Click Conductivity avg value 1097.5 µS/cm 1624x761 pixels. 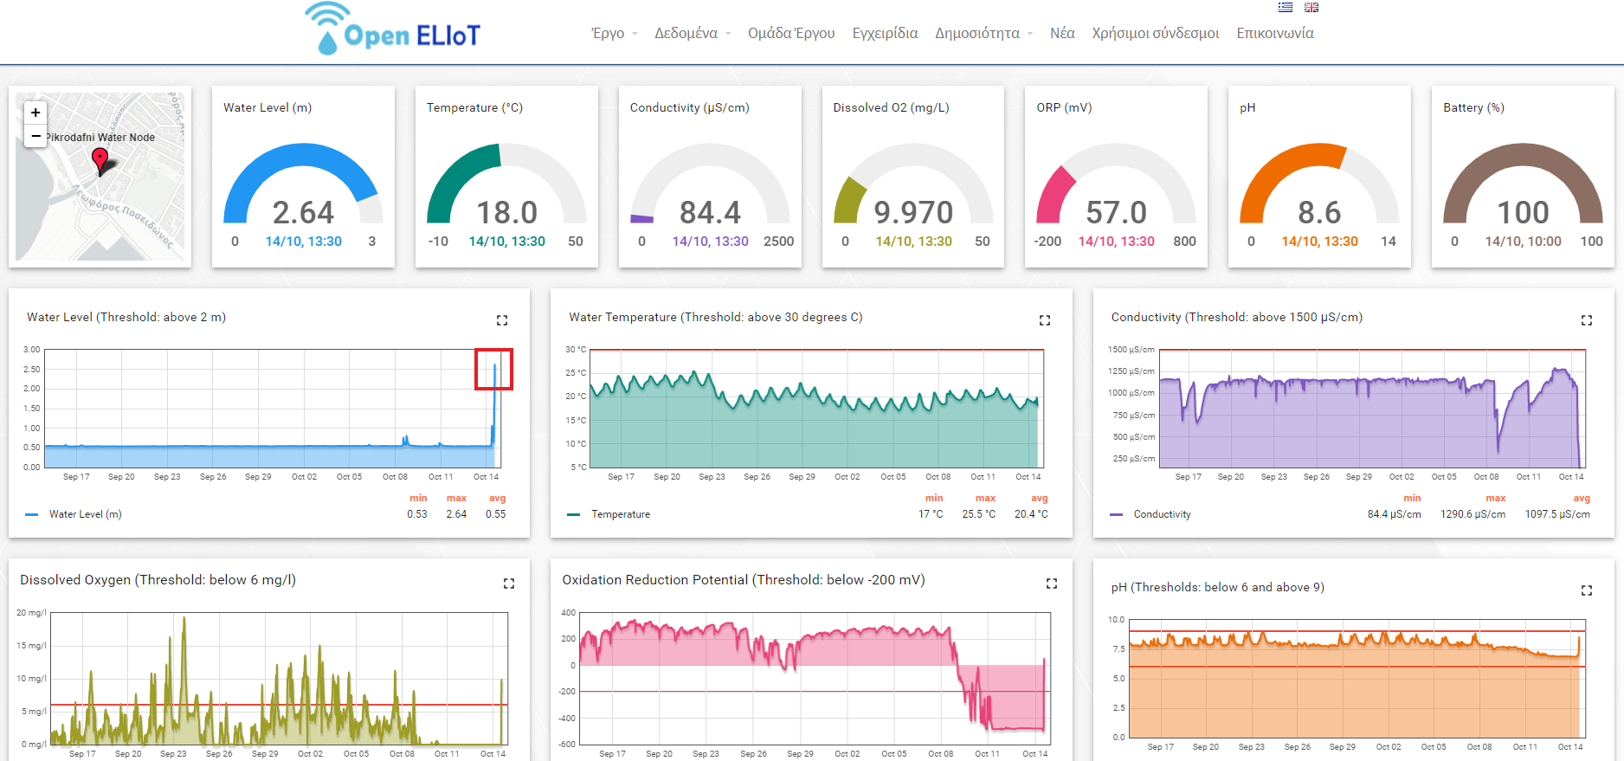(1557, 514)
